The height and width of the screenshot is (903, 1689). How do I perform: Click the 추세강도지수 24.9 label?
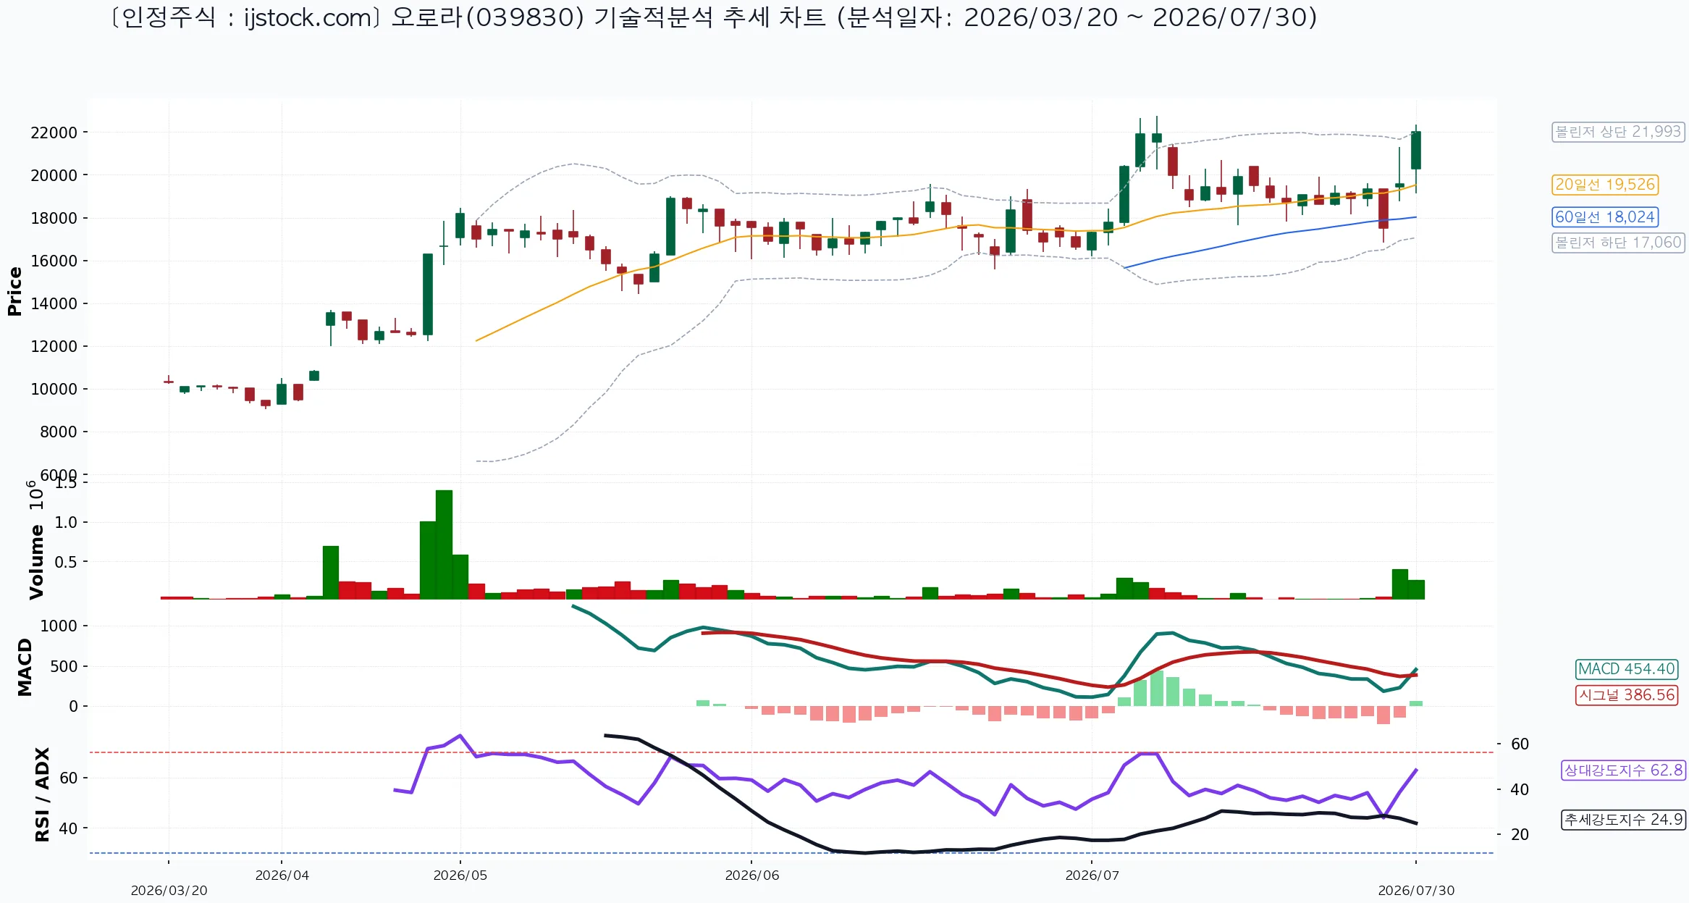[x=1623, y=820]
